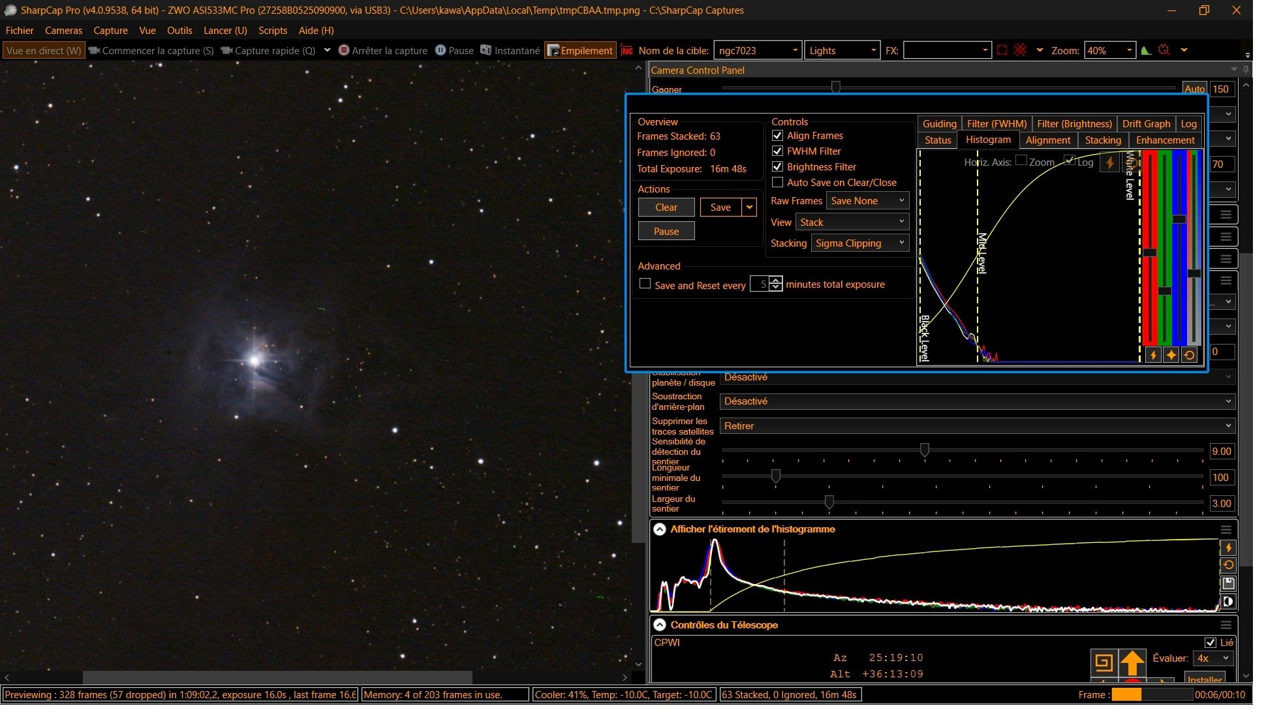1266x723 pixels.
Task: Open the Raw Frames Save None dropdown
Action: point(867,201)
